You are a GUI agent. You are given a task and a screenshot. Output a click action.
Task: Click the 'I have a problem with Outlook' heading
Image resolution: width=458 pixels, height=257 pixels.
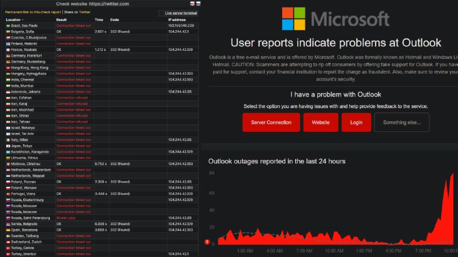pyautogui.click(x=335, y=94)
